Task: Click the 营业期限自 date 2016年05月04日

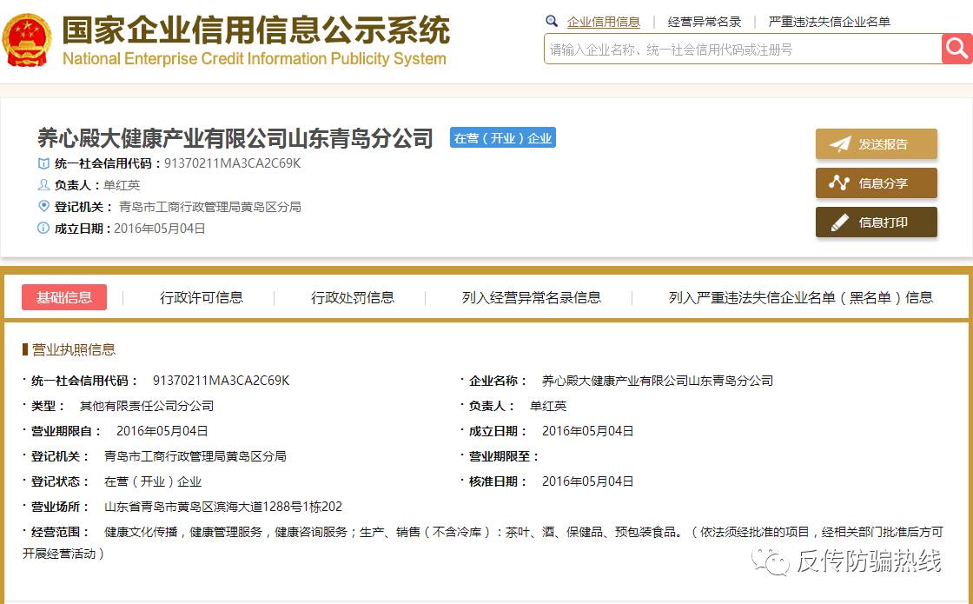Action: pyautogui.click(x=162, y=431)
